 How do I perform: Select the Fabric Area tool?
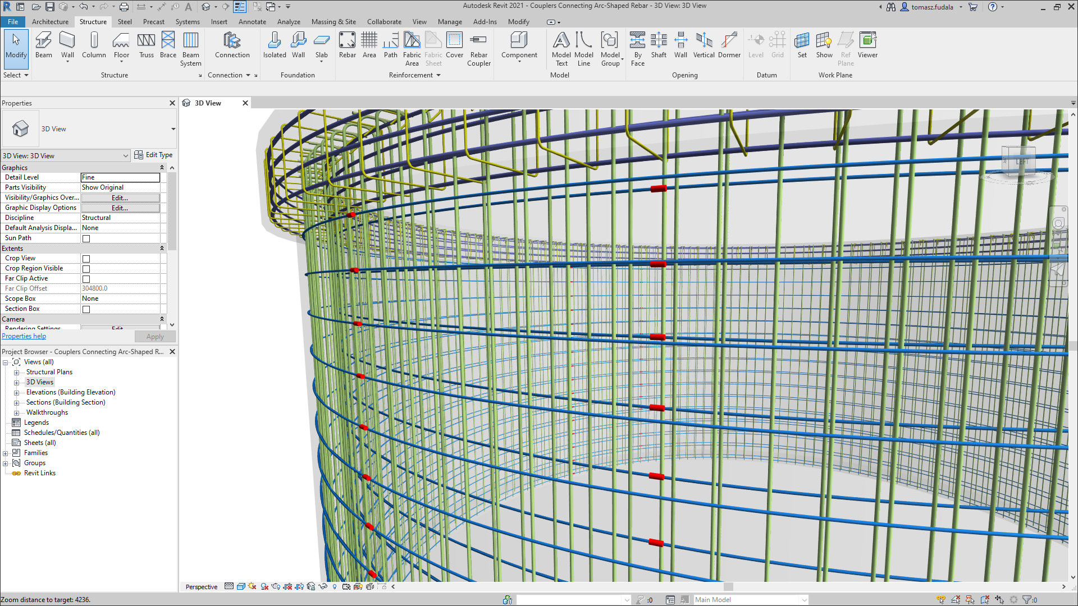[x=412, y=49]
